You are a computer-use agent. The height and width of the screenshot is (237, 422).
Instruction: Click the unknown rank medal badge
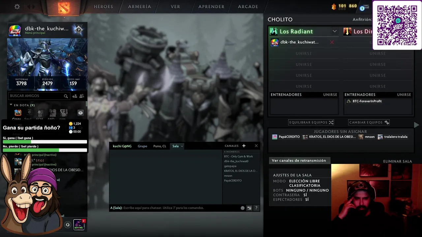click(78, 30)
